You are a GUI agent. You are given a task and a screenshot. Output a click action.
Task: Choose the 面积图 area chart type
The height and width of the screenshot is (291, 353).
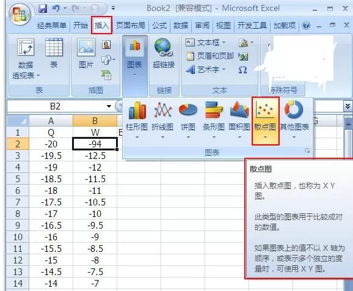[239, 121]
